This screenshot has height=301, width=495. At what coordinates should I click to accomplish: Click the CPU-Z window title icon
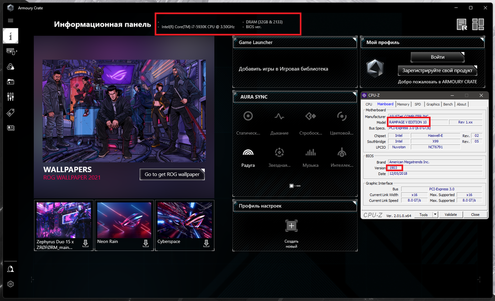[x=364, y=95]
